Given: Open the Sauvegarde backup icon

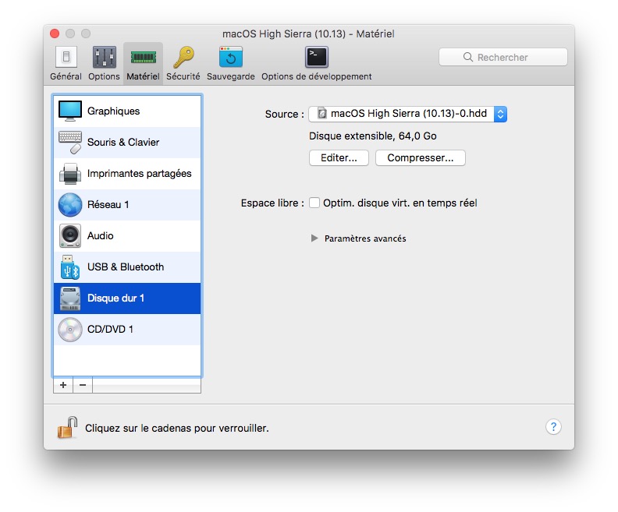Looking at the screenshot, I should (230, 57).
